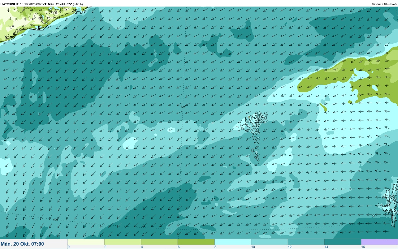398x249 pixels.
Task: Click the legend value '10'
Action: point(253,247)
